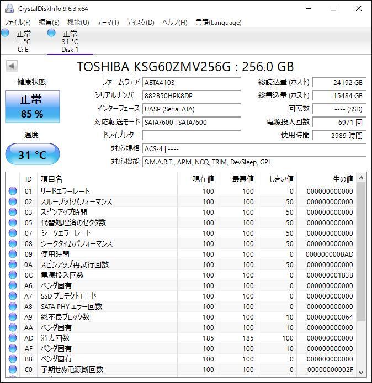Click the 生の値 column header
Image resolution: width=372 pixels, height=383 pixels.
click(x=327, y=179)
